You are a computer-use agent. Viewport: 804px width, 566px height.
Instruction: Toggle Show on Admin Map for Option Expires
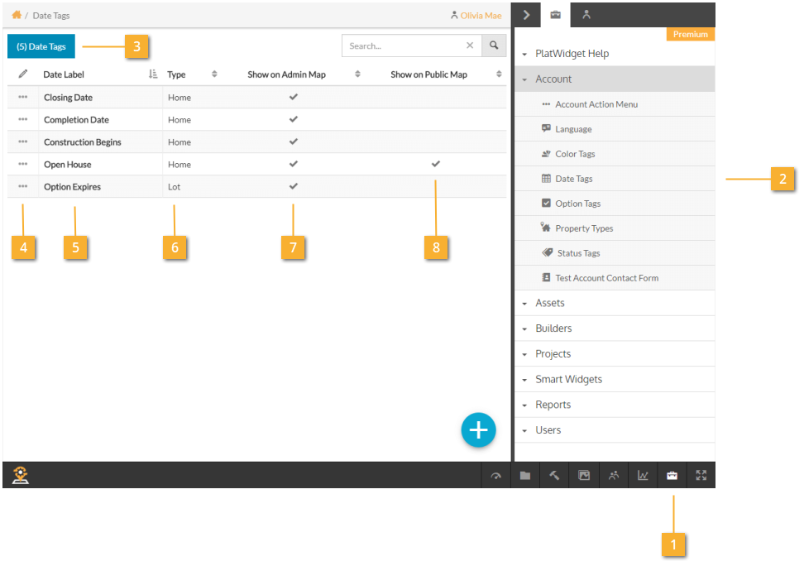293,186
